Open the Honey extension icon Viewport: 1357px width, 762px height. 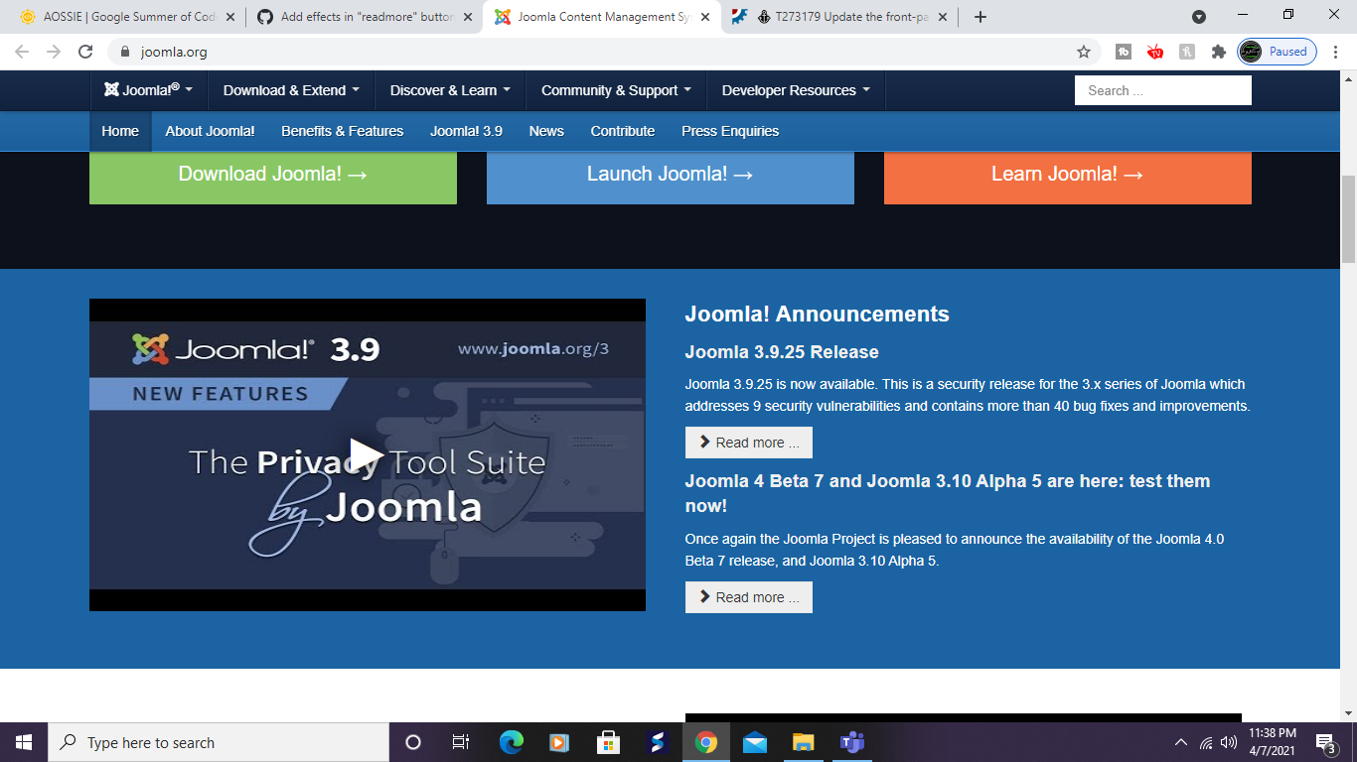[1187, 52]
